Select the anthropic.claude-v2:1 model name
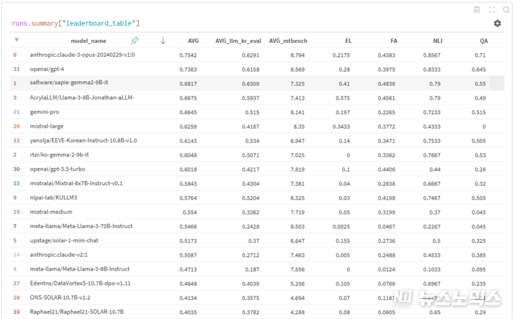 click(59, 255)
